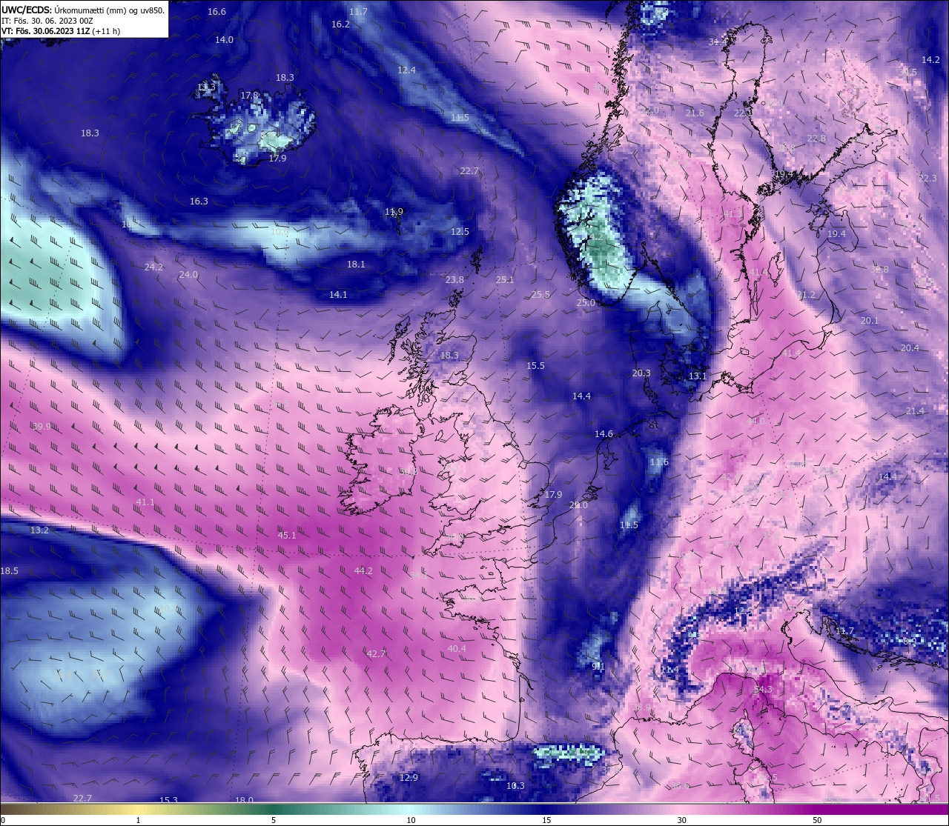The image size is (949, 826).
Task: Click the colour scale tick label 30
Action: pos(681,820)
